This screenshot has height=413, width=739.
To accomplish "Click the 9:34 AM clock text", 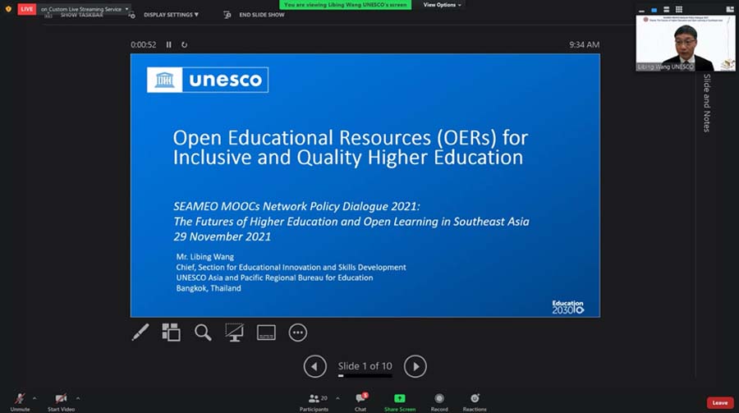I will 585,45.
